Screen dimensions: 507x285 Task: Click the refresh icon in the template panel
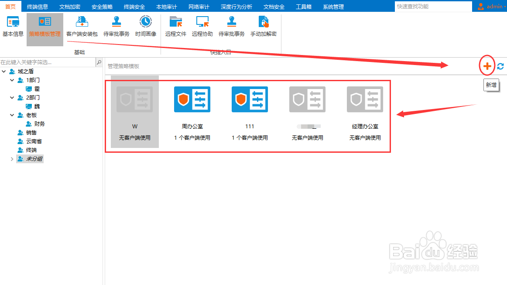click(x=500, y=66)
